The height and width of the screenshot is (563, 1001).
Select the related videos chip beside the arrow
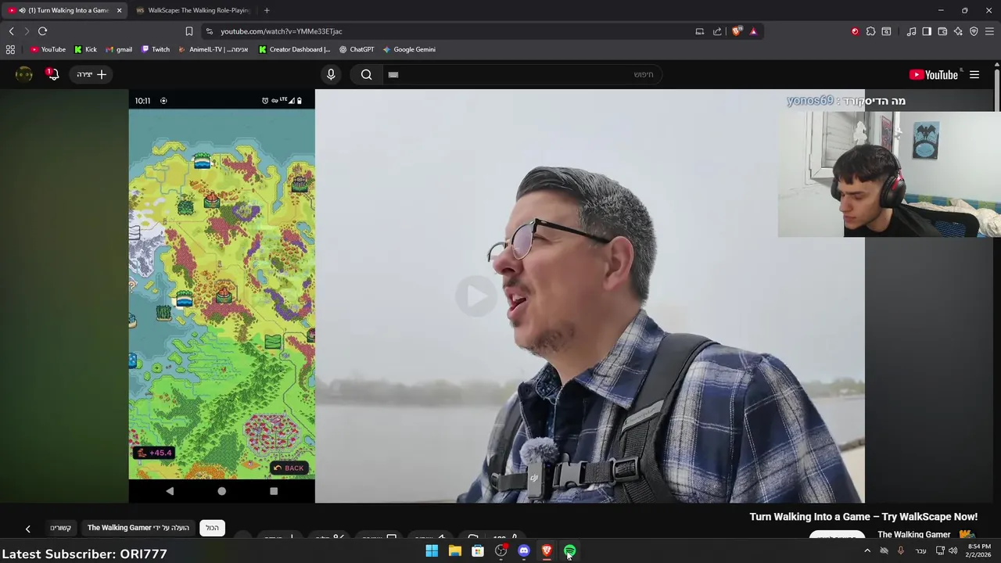[x=61, y=528]
